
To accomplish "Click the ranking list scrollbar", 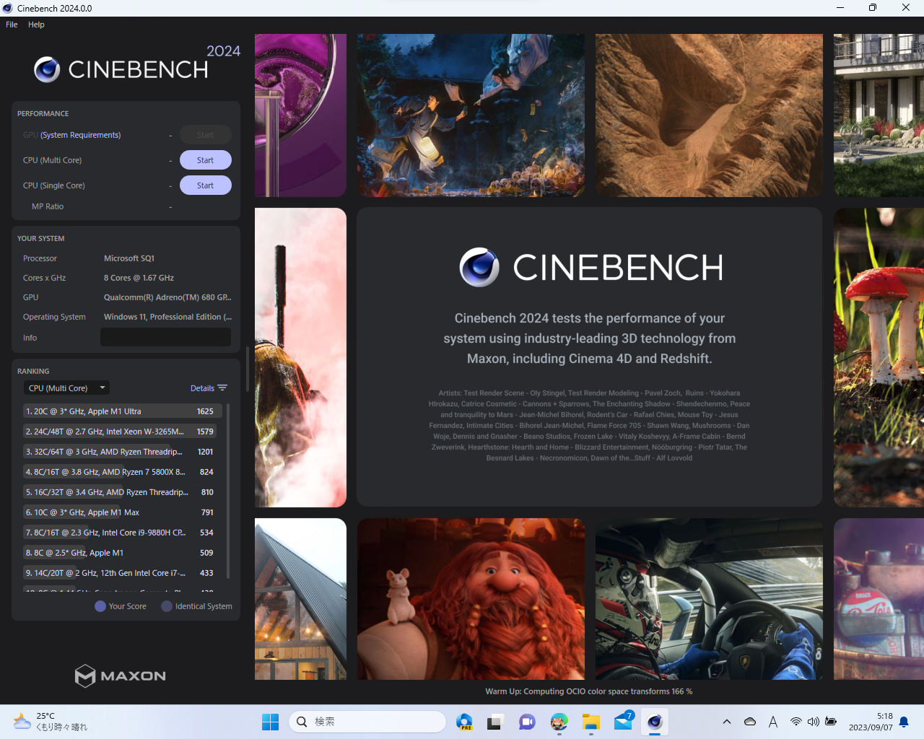I will click(228, 491).
